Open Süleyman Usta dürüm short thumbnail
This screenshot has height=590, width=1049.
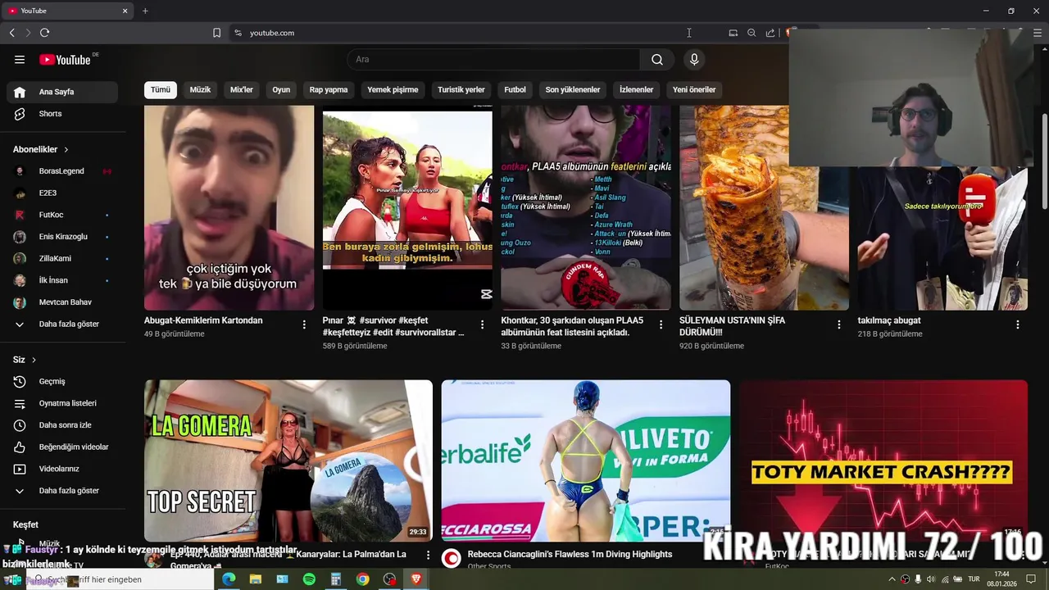click(x=764, y=207)
